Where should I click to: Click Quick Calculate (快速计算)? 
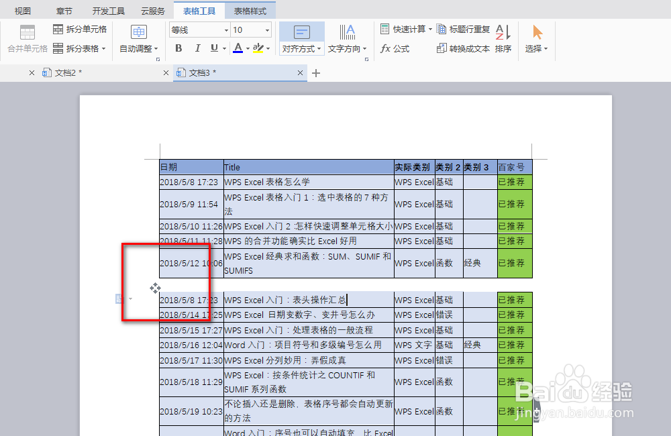click(406, 29)
